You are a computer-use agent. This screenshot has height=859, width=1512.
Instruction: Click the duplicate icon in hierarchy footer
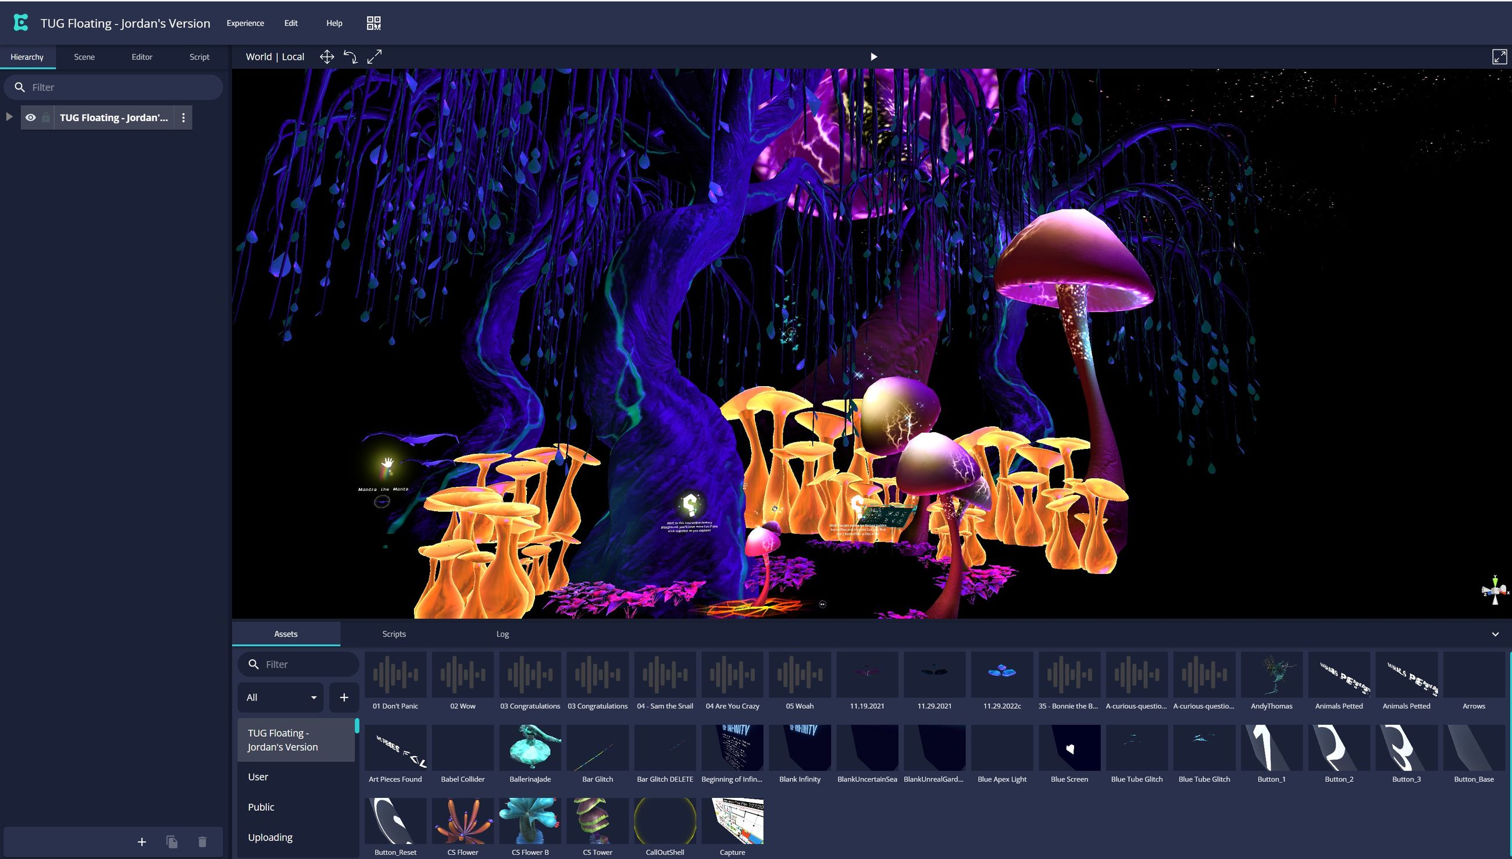click(172, 842)
